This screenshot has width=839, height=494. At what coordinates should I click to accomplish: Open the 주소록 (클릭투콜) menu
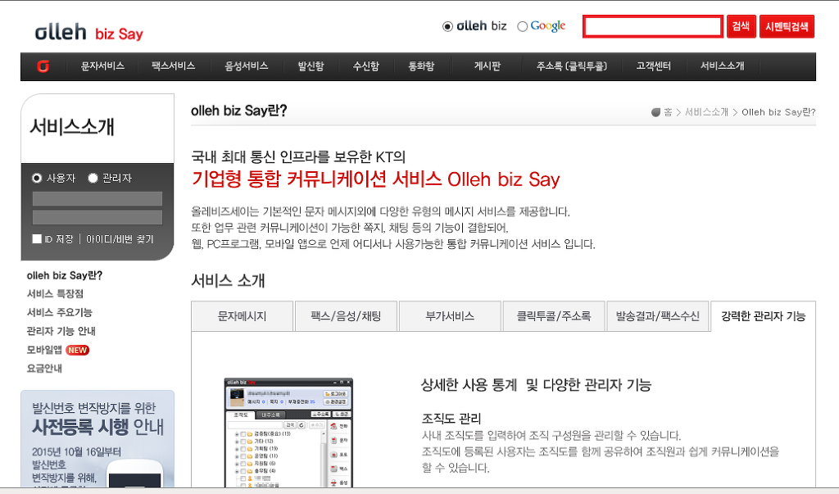[571, 66]
